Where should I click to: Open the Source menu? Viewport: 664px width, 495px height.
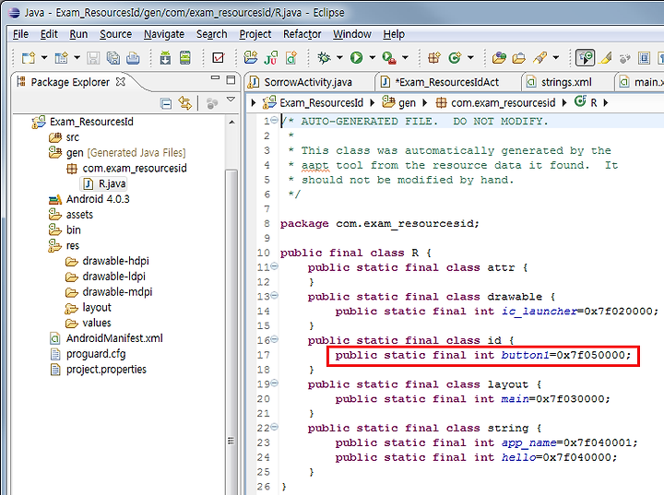(x=115, y=34)
